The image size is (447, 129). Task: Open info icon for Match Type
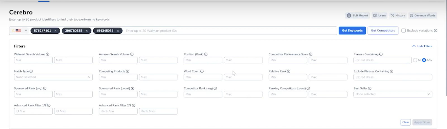pyautogui.click(x=31, y=71)
